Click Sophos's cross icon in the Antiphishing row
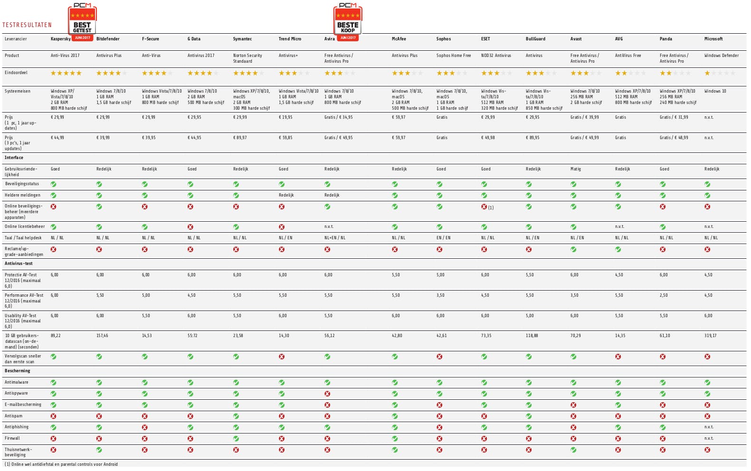The width and height of the screenshot is (751, 471). 439,427
